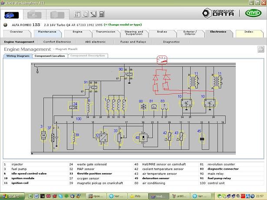Click the print icon above the wiring diagram
Viewport: 267px width, 200px height.
coord(260,49)
